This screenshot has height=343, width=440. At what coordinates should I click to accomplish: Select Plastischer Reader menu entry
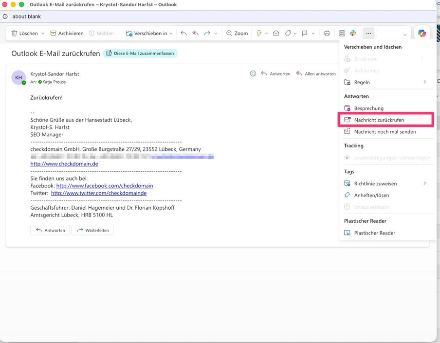point(386,233)
